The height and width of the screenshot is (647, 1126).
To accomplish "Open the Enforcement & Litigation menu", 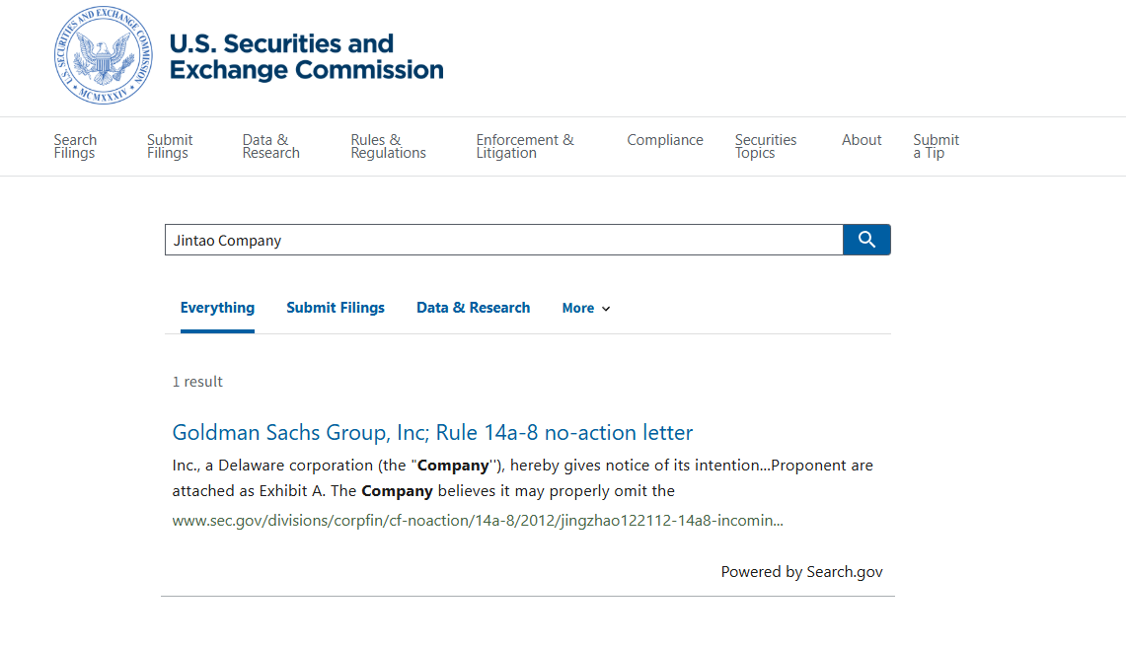I will pyautogui.click(x=525, y=146).
